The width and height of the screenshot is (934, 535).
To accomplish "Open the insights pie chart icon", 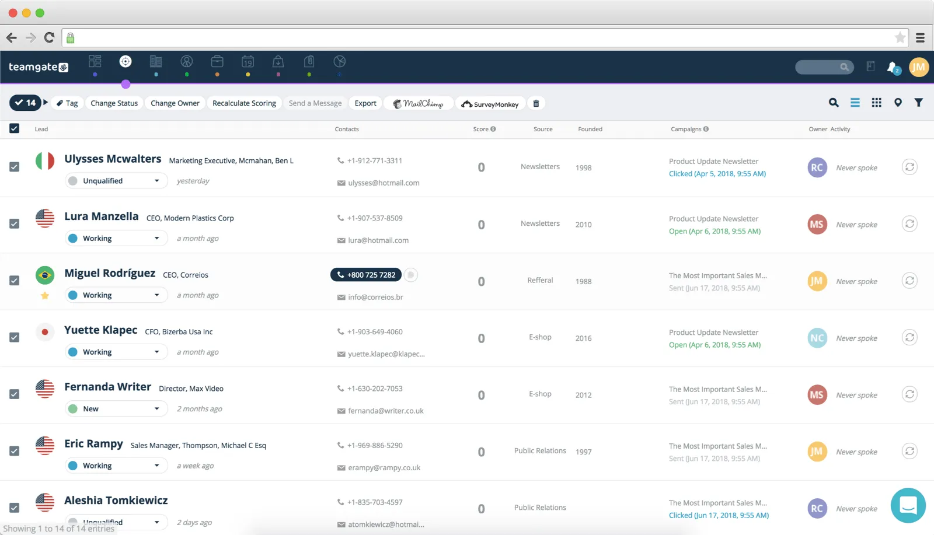I will point(340,61).
